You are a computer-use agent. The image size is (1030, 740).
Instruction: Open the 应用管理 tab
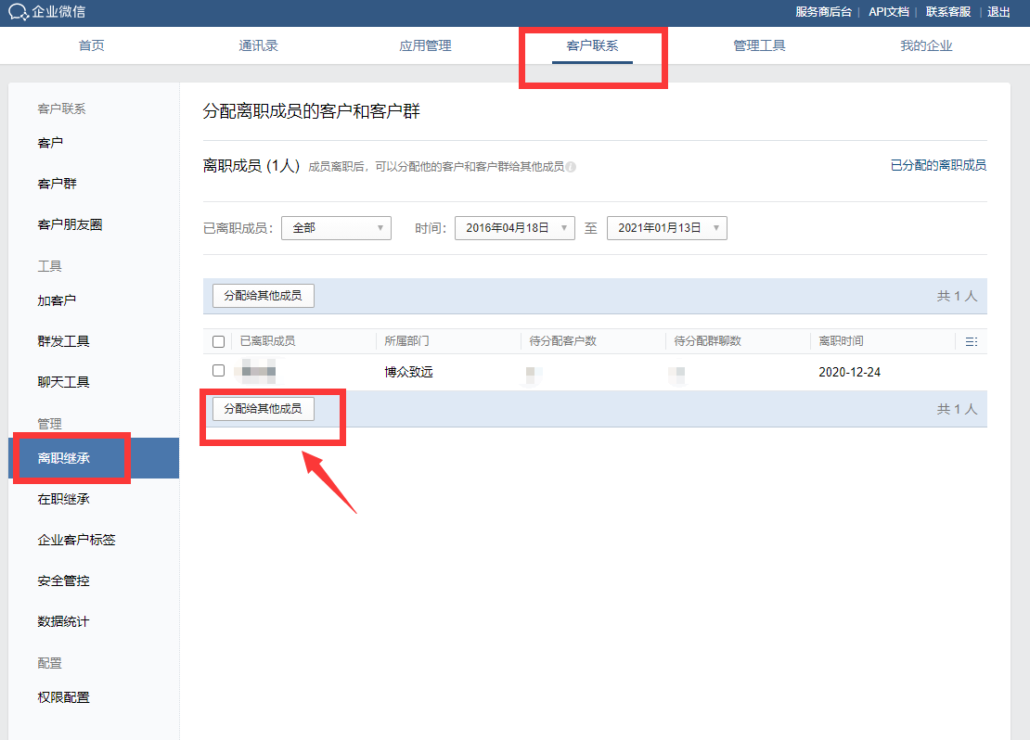[425, 45]
